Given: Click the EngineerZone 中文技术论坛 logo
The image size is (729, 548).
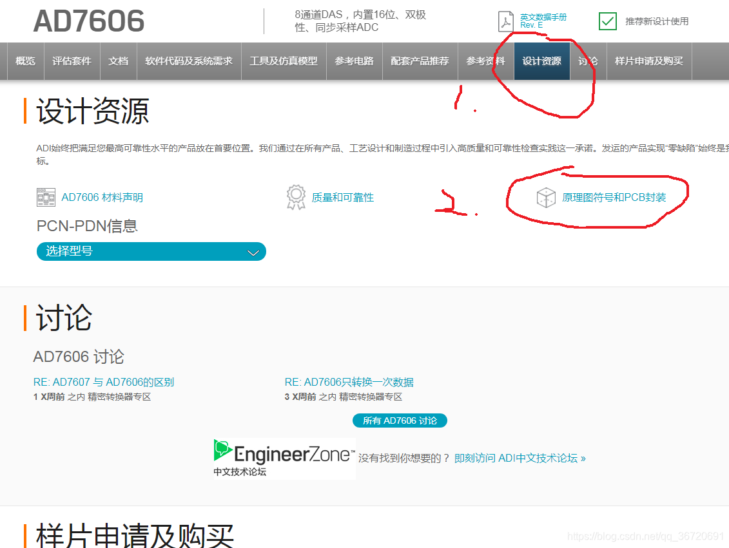Looking at the screenshot, I should pyautogui.click(x=284, y=458).
